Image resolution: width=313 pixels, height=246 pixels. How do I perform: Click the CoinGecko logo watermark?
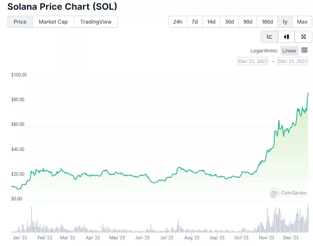tap(288, 193)
